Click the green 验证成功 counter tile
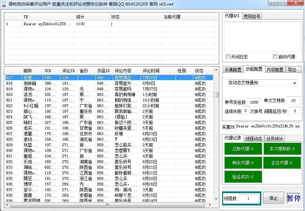The width and height of the screenshot is (305, 211). click(x=243, y=177)
